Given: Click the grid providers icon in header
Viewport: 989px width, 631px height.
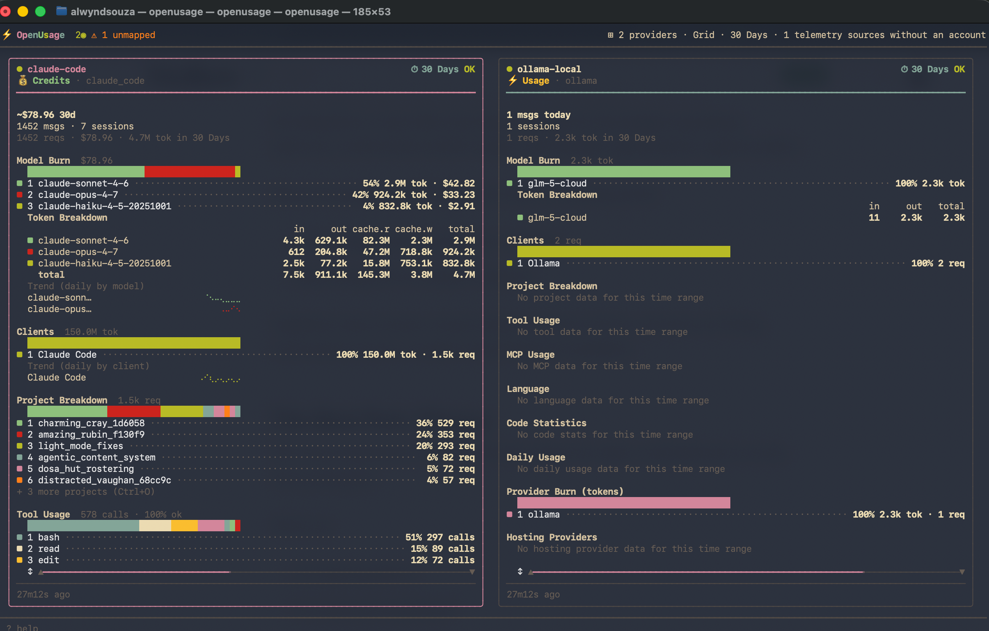Looking at the screenshot, I should coord(610,35).
